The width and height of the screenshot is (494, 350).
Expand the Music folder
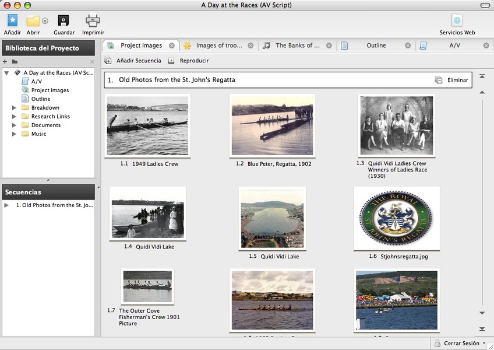(x=14, y=134)
